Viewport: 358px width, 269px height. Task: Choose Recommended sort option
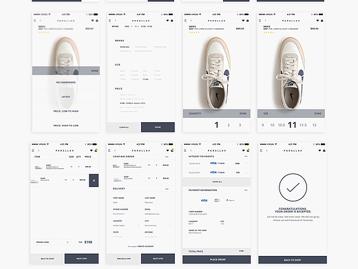tap(66, 82)
